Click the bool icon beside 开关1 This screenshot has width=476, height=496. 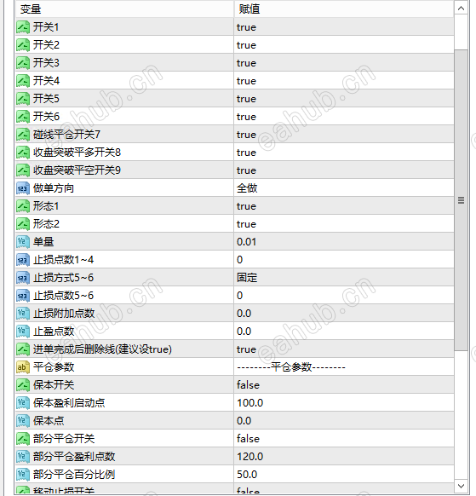(x=23, y=27)
